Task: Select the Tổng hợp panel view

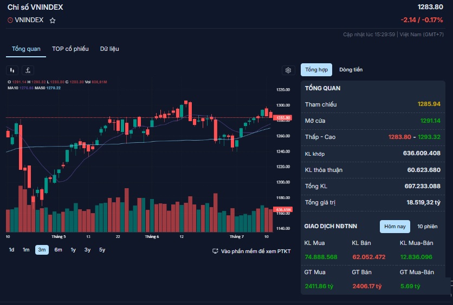Action: [x=316, y=70]
